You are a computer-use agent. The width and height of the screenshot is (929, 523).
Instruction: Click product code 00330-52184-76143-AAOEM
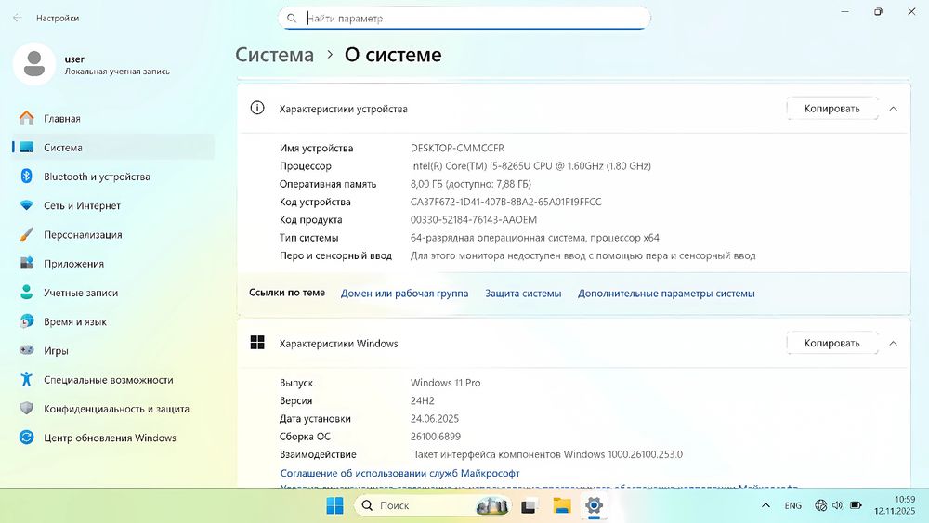click(x=474, y=219)
